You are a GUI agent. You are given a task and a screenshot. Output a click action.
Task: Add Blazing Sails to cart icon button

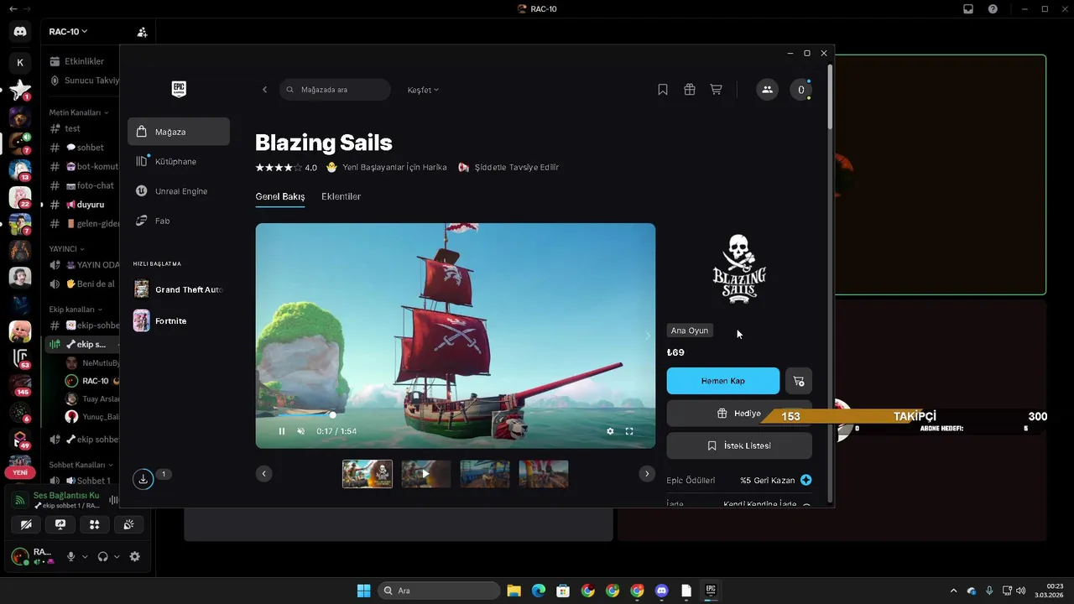(x=798, y=381)
